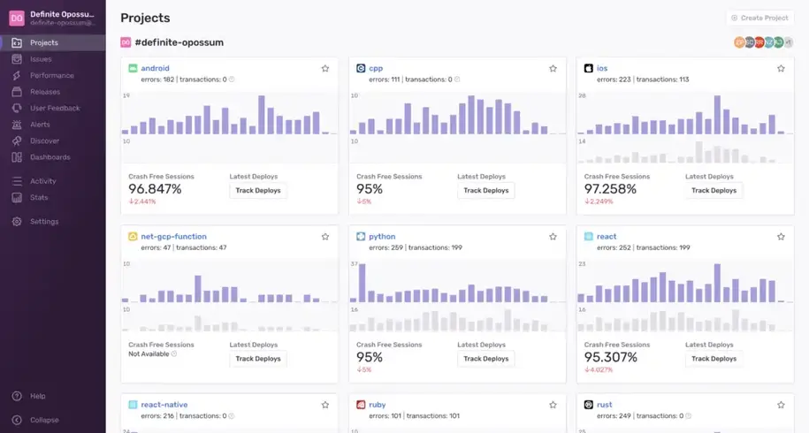This screenshot has height=433, width=809.
Task: Click the Issues sidebar icon
Action: click(17, 59)
